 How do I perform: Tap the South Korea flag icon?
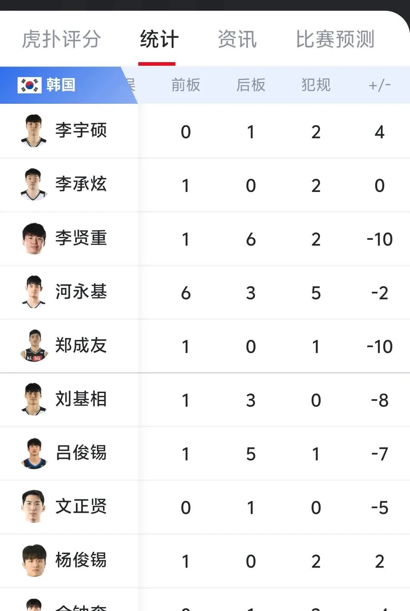pos(30,85)
